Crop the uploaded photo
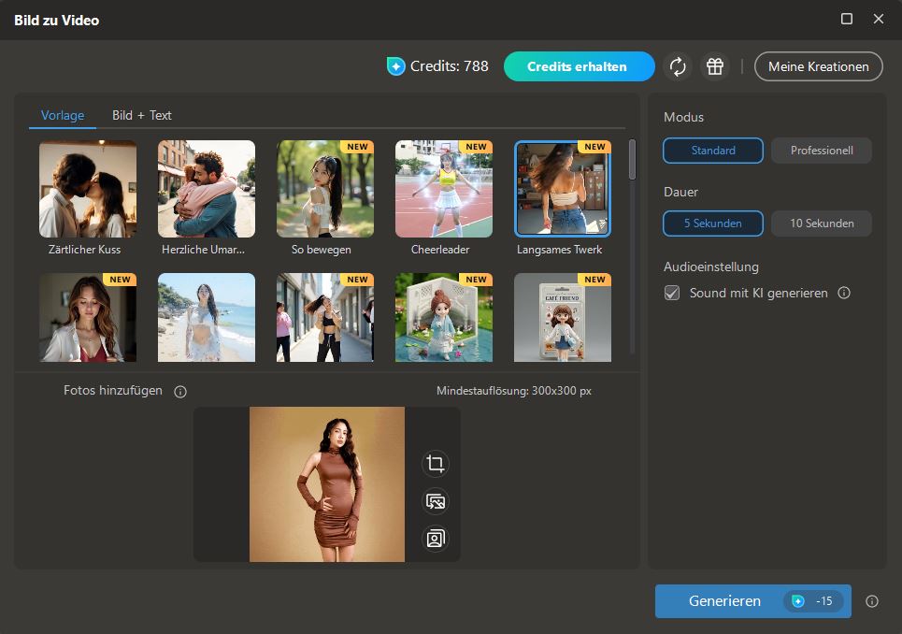The height and width of the screenshot is (634, 902). [x=435, y=464]
